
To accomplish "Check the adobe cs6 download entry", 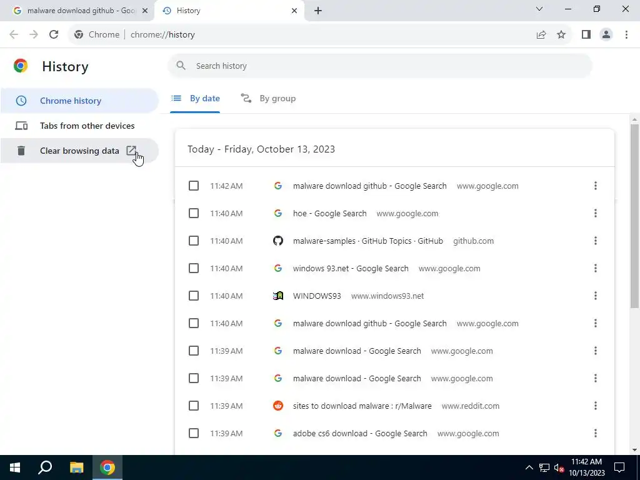I will coord(194,433).
